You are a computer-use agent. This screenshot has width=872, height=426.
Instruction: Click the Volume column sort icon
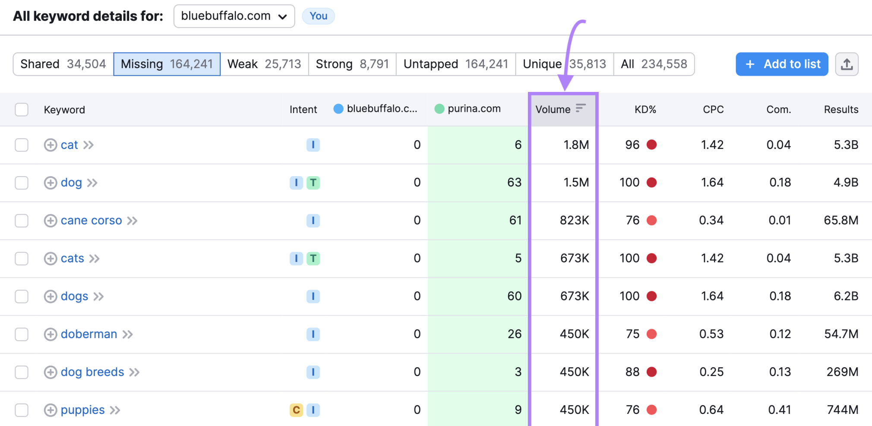click(x=581, y=108)
